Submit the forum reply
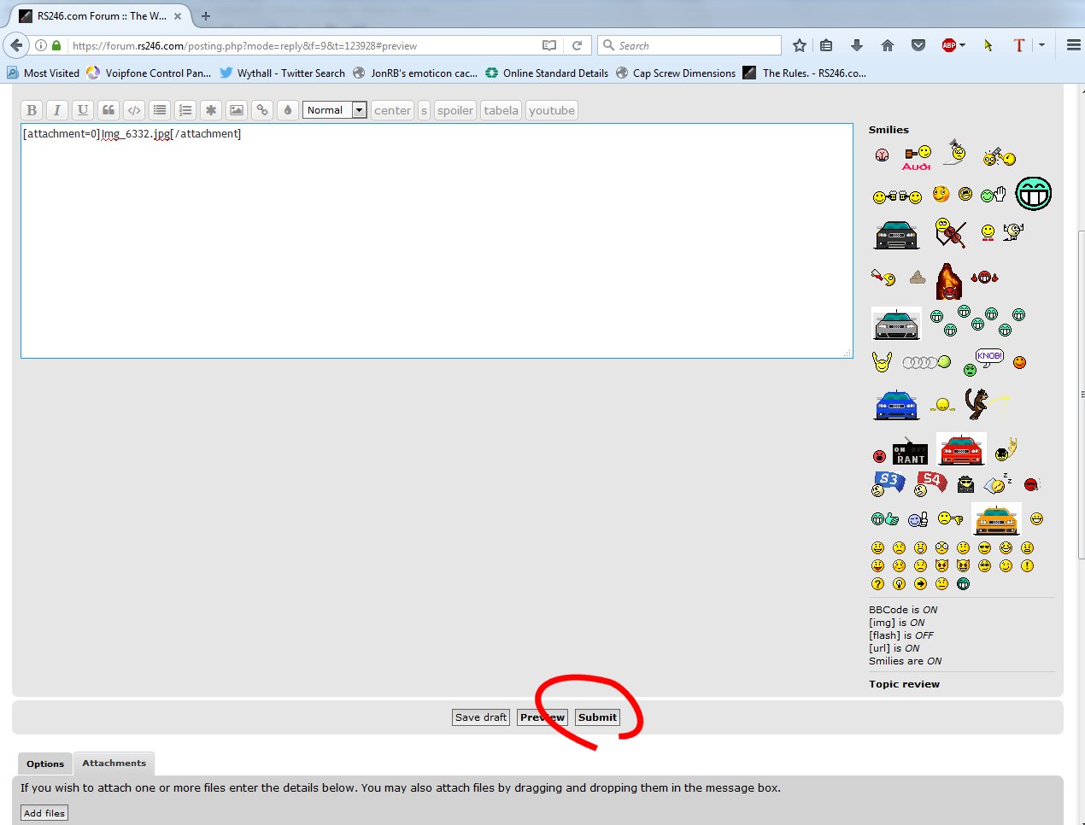1085x825 pixels. [596, 717]
